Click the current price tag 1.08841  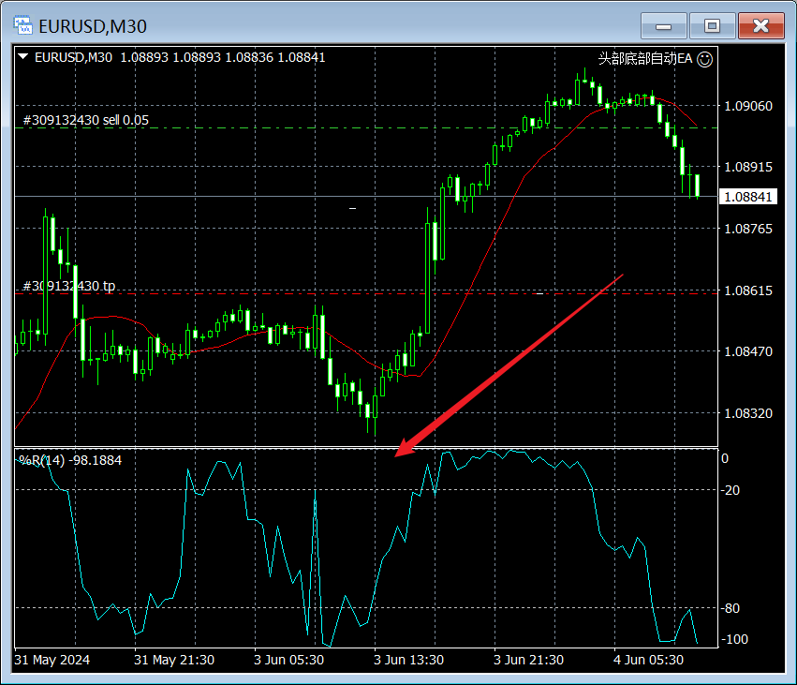(747, 197)
